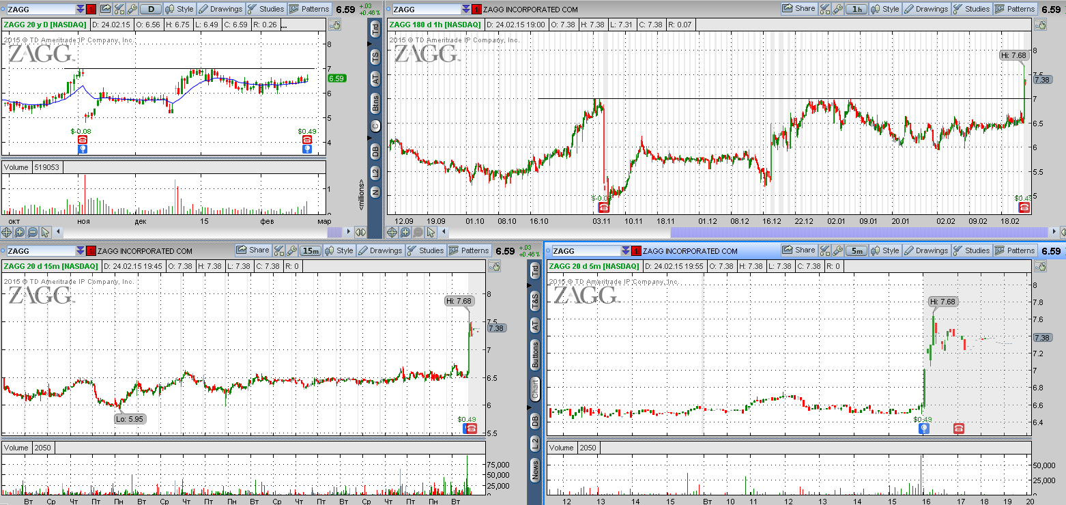Open Buttons sidebar tab beside 5m chart
The height and width of the screenshot is (505, 1066).
tap(535, 354)
